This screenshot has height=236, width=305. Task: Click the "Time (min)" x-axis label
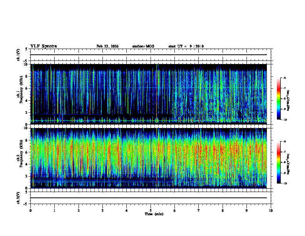click(154, 214)
